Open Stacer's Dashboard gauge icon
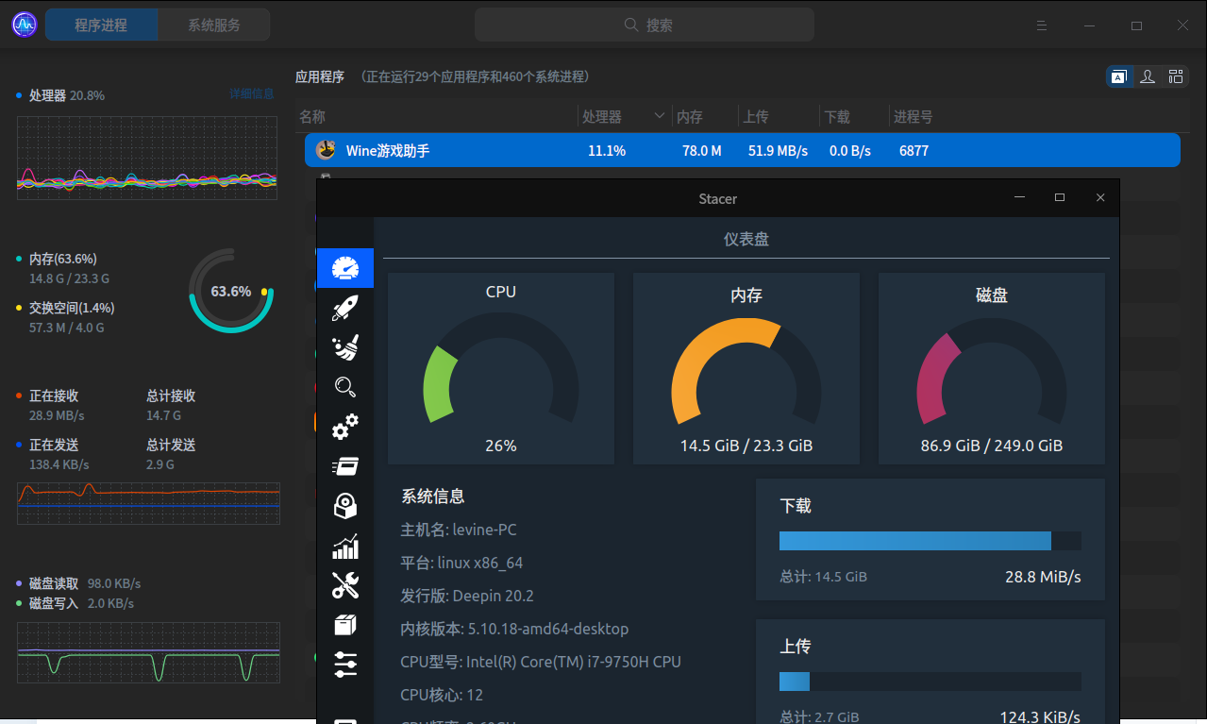 [345, 268]
